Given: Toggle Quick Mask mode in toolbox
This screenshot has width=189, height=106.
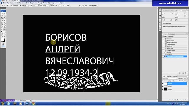Looking at the screenshot, I should 3,44.
